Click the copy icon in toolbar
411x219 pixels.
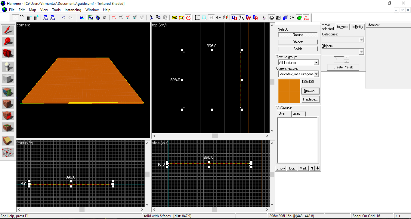point(158,18)
